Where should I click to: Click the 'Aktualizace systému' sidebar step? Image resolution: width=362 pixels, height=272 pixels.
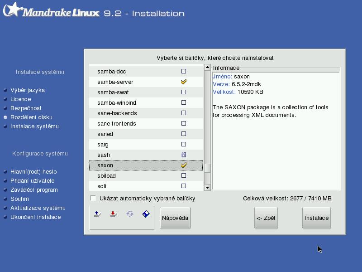(38, 208)
